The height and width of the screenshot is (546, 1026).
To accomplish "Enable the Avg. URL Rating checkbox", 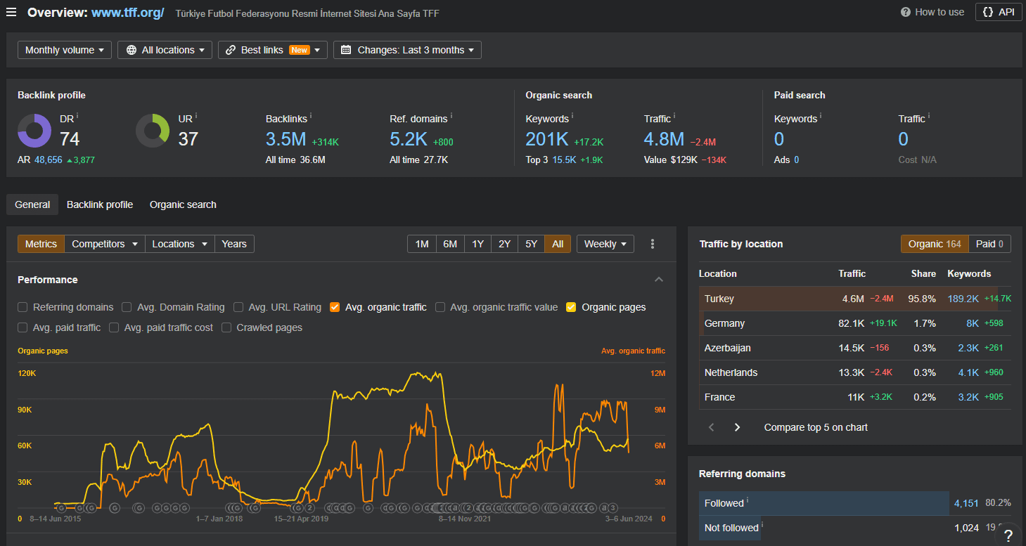I will 238,307.
